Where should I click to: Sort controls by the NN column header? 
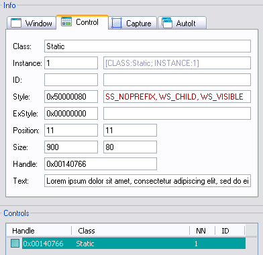click(203, 231)
